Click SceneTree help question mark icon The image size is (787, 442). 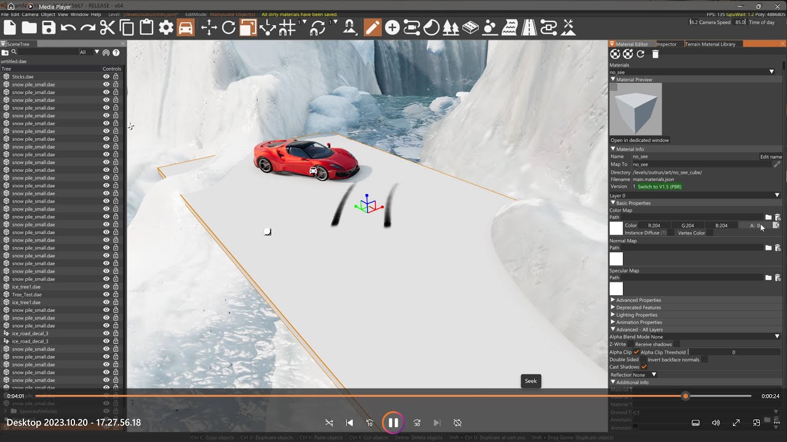116,53
